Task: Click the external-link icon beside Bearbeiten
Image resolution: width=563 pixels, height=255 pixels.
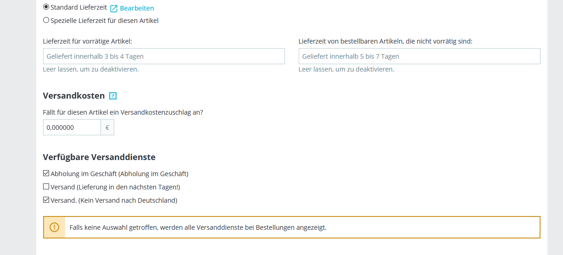Action: pos(114,8)
